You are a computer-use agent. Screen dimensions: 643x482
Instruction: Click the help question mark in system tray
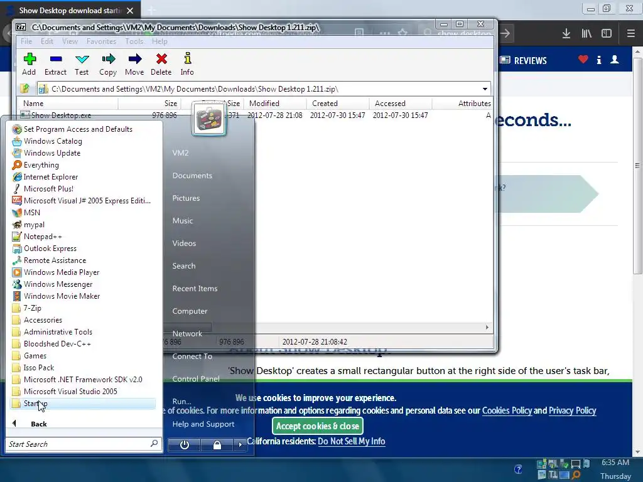click(x=518, y=469)
